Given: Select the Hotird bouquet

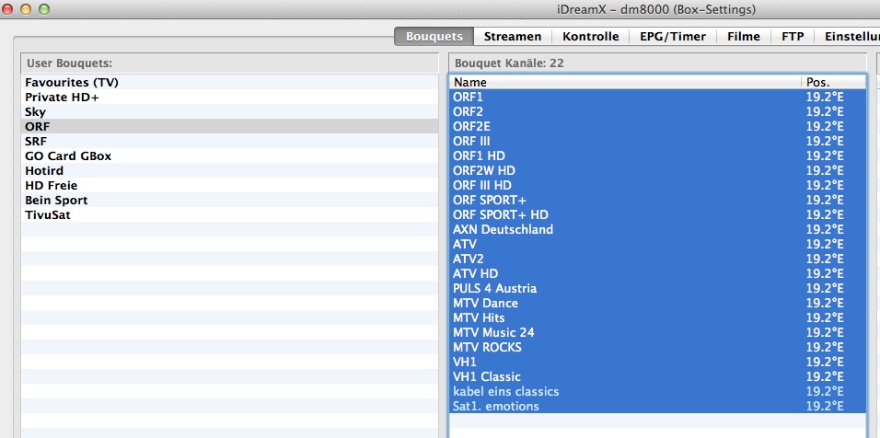Looking at the screenshot, I should tap(230, 170).
